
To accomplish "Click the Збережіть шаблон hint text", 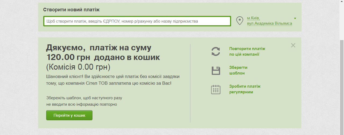I will (x=84, y=101).
